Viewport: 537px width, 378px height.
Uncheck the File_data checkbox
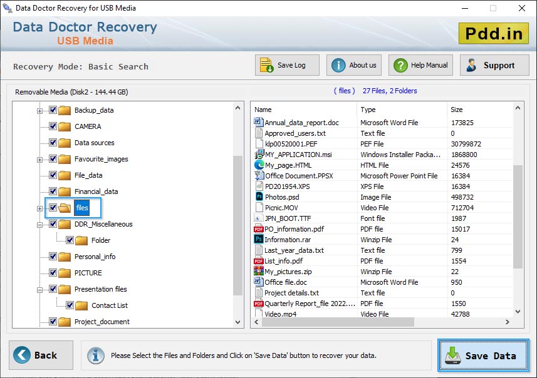pos(53,175)
